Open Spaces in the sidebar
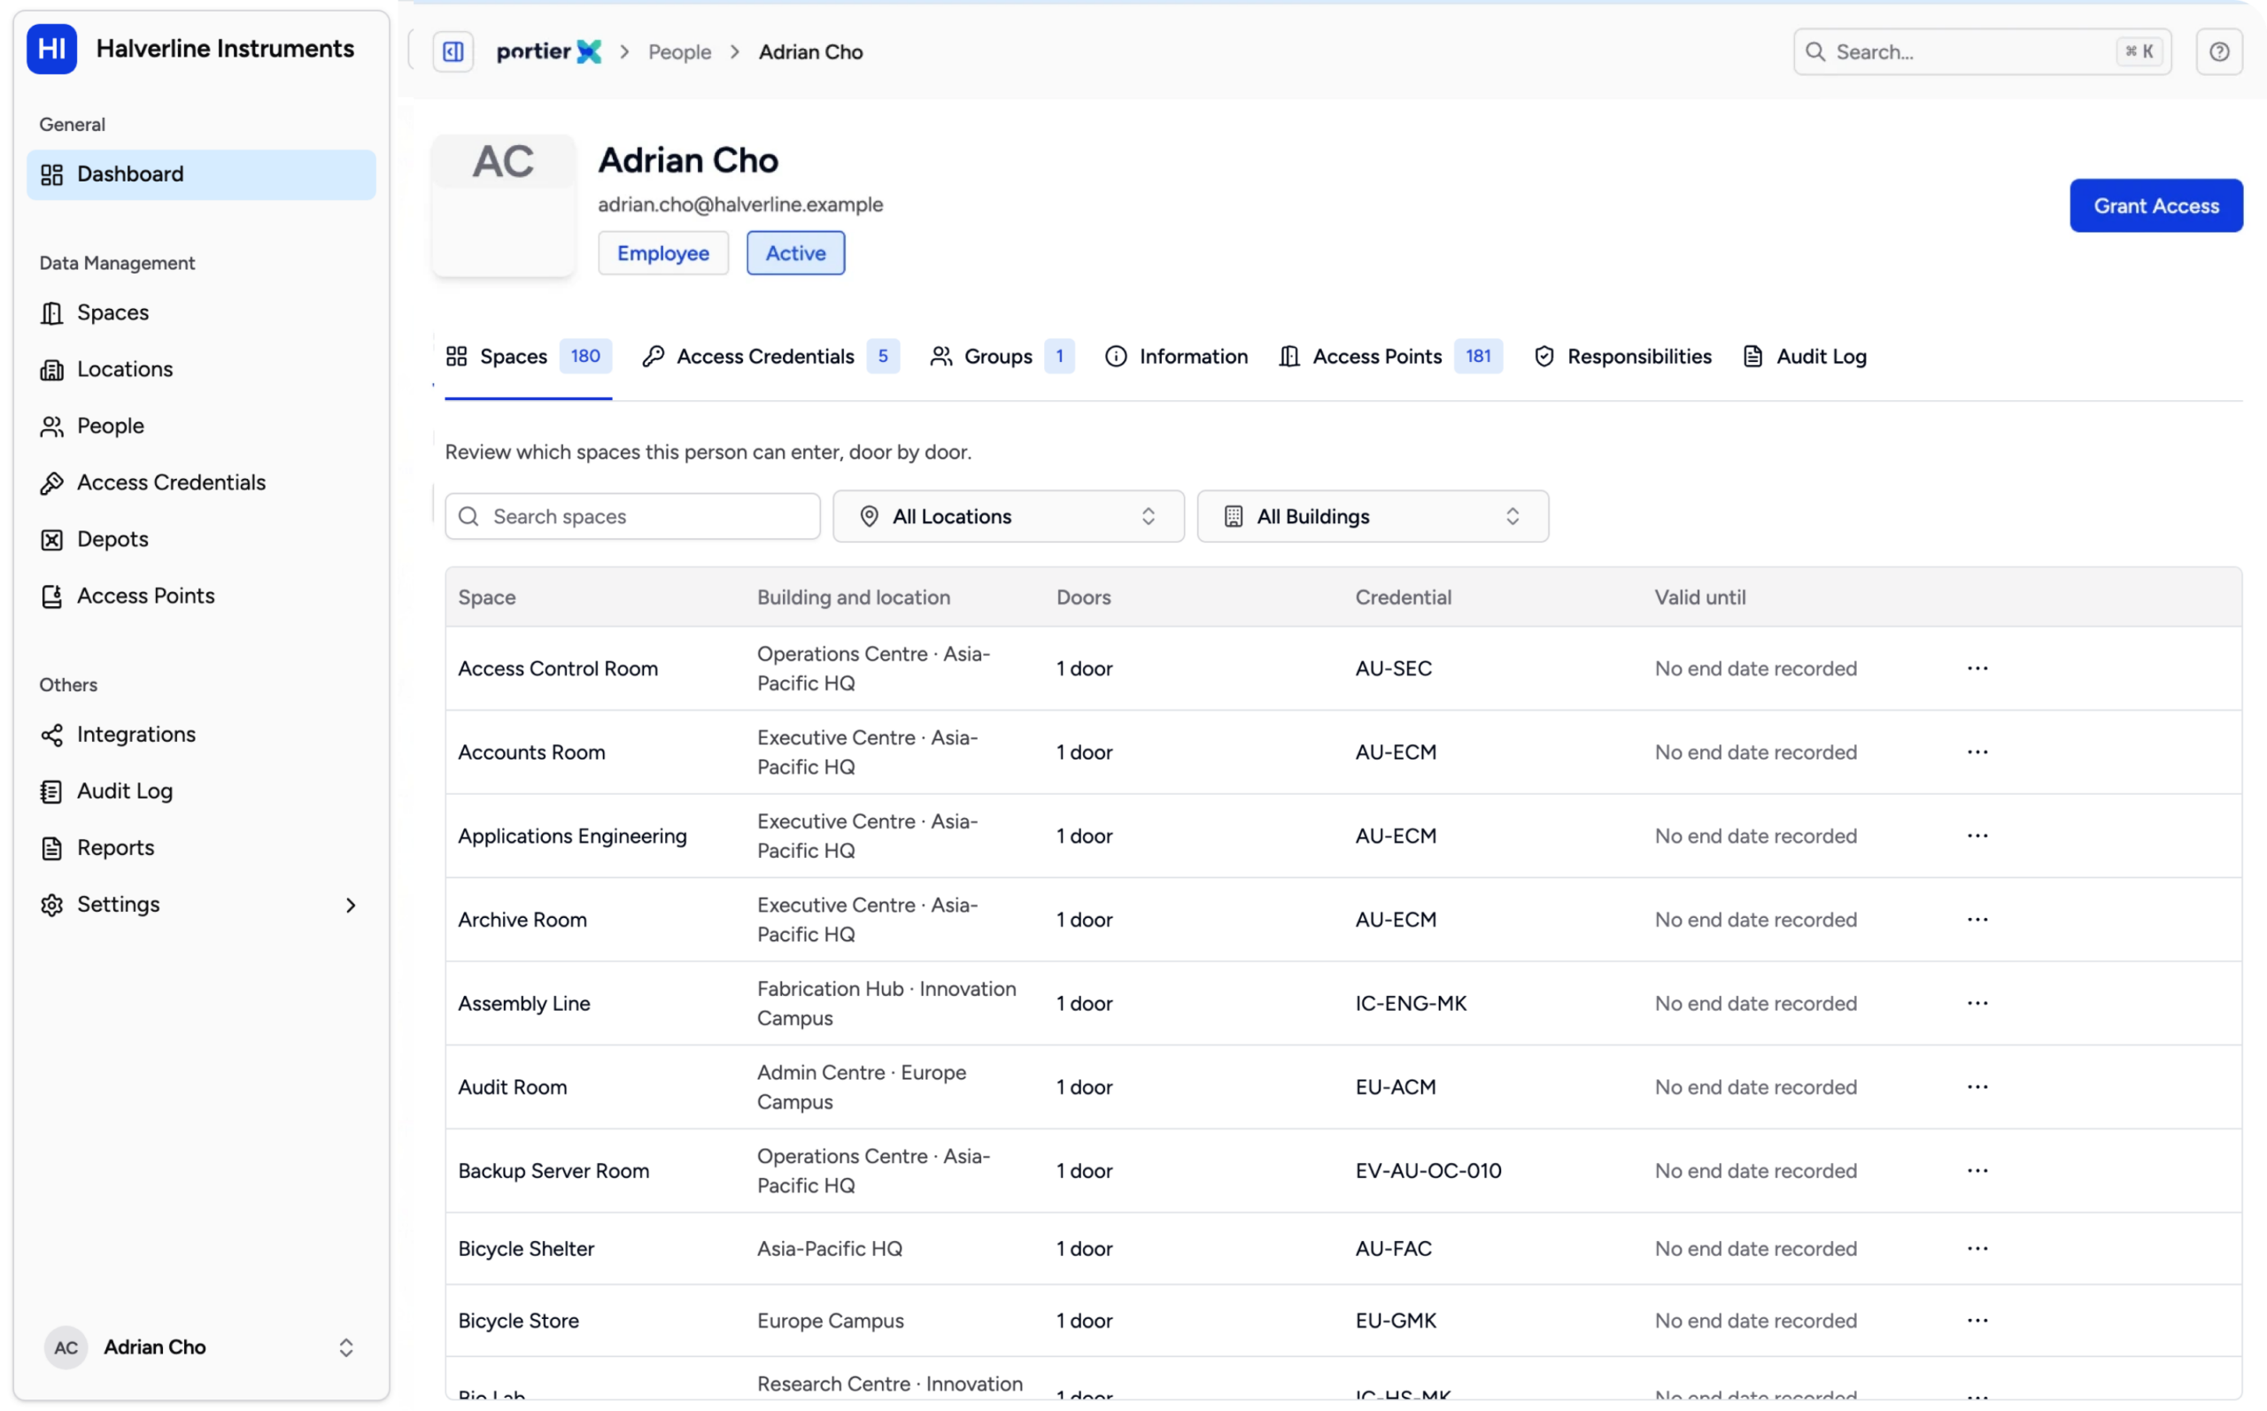This screenshot has width=2267, height=1411. (201, 312)
